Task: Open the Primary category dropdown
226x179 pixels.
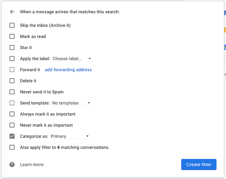Action: tap(70, 136)
